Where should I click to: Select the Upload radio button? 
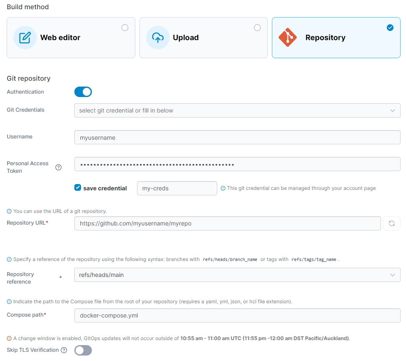[257, 28]
